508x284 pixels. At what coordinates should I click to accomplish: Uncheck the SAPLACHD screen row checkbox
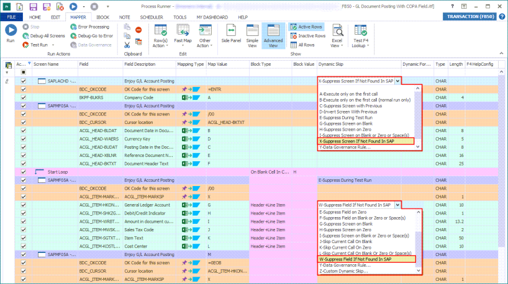(x=24, y=81)
